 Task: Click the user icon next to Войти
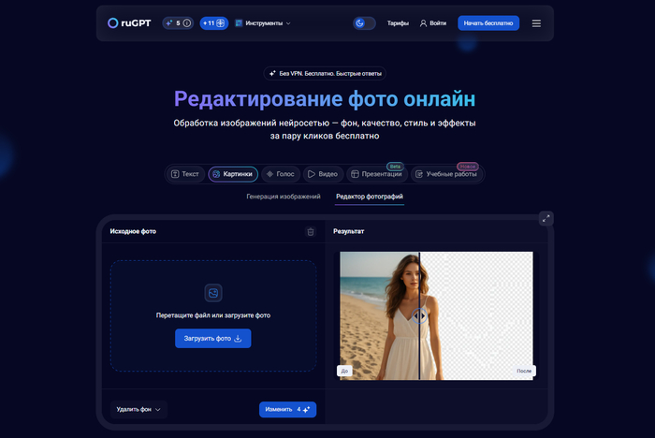423,22
